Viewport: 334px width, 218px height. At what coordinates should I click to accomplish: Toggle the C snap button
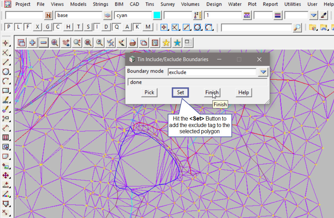pos(58,27)
